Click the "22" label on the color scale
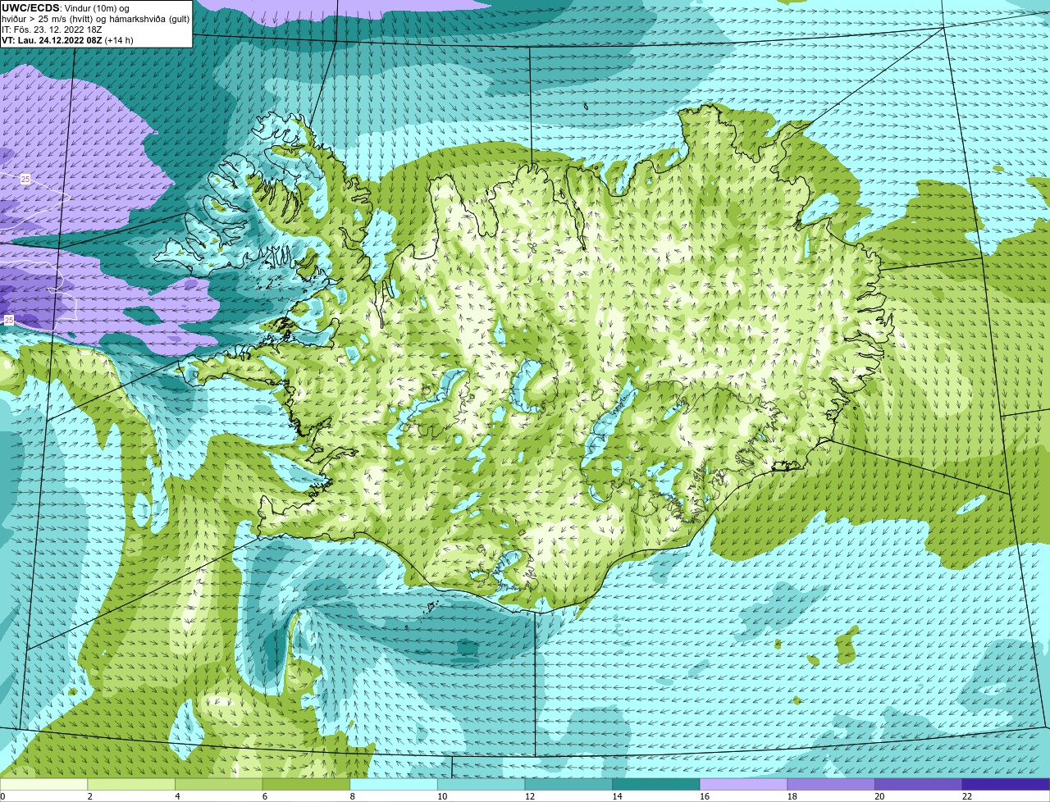This screenshot has width=1050, height=802. click(967, 796)
